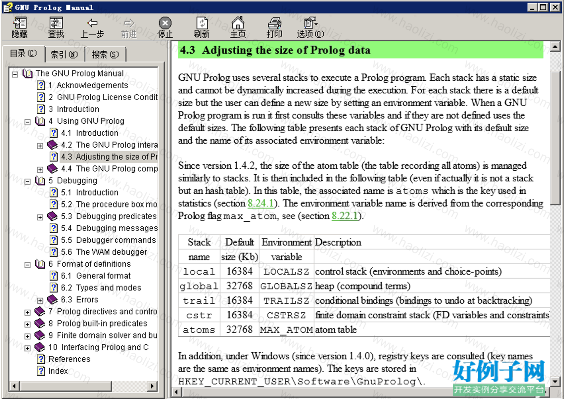
Task: Click contents tree scroll left arrow
Action: click(14, 386)
